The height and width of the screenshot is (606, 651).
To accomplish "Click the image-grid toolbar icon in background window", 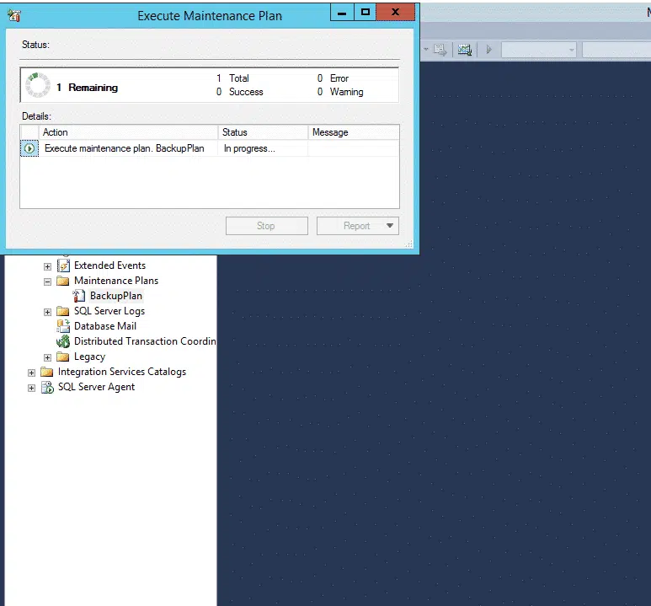I will point(465,50).
